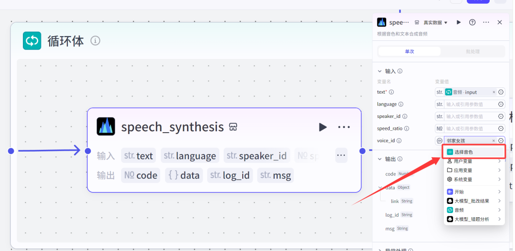Screen dimensions: 515x251
Task: Click the language value input field
Action: [470, 104]
